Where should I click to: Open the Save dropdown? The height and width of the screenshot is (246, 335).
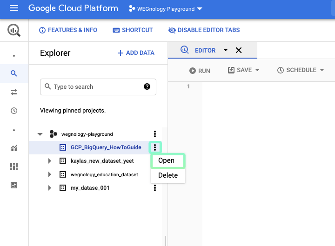[257, 70]
